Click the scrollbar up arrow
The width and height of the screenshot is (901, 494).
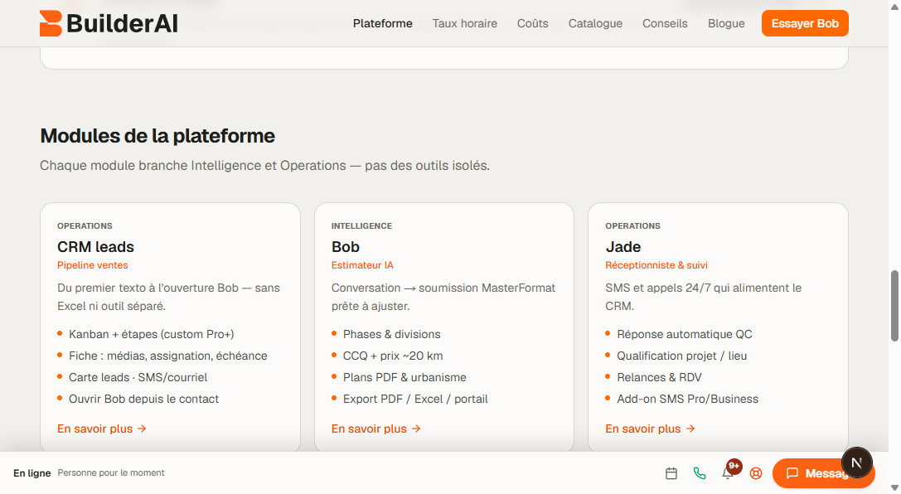click(894, 5)
